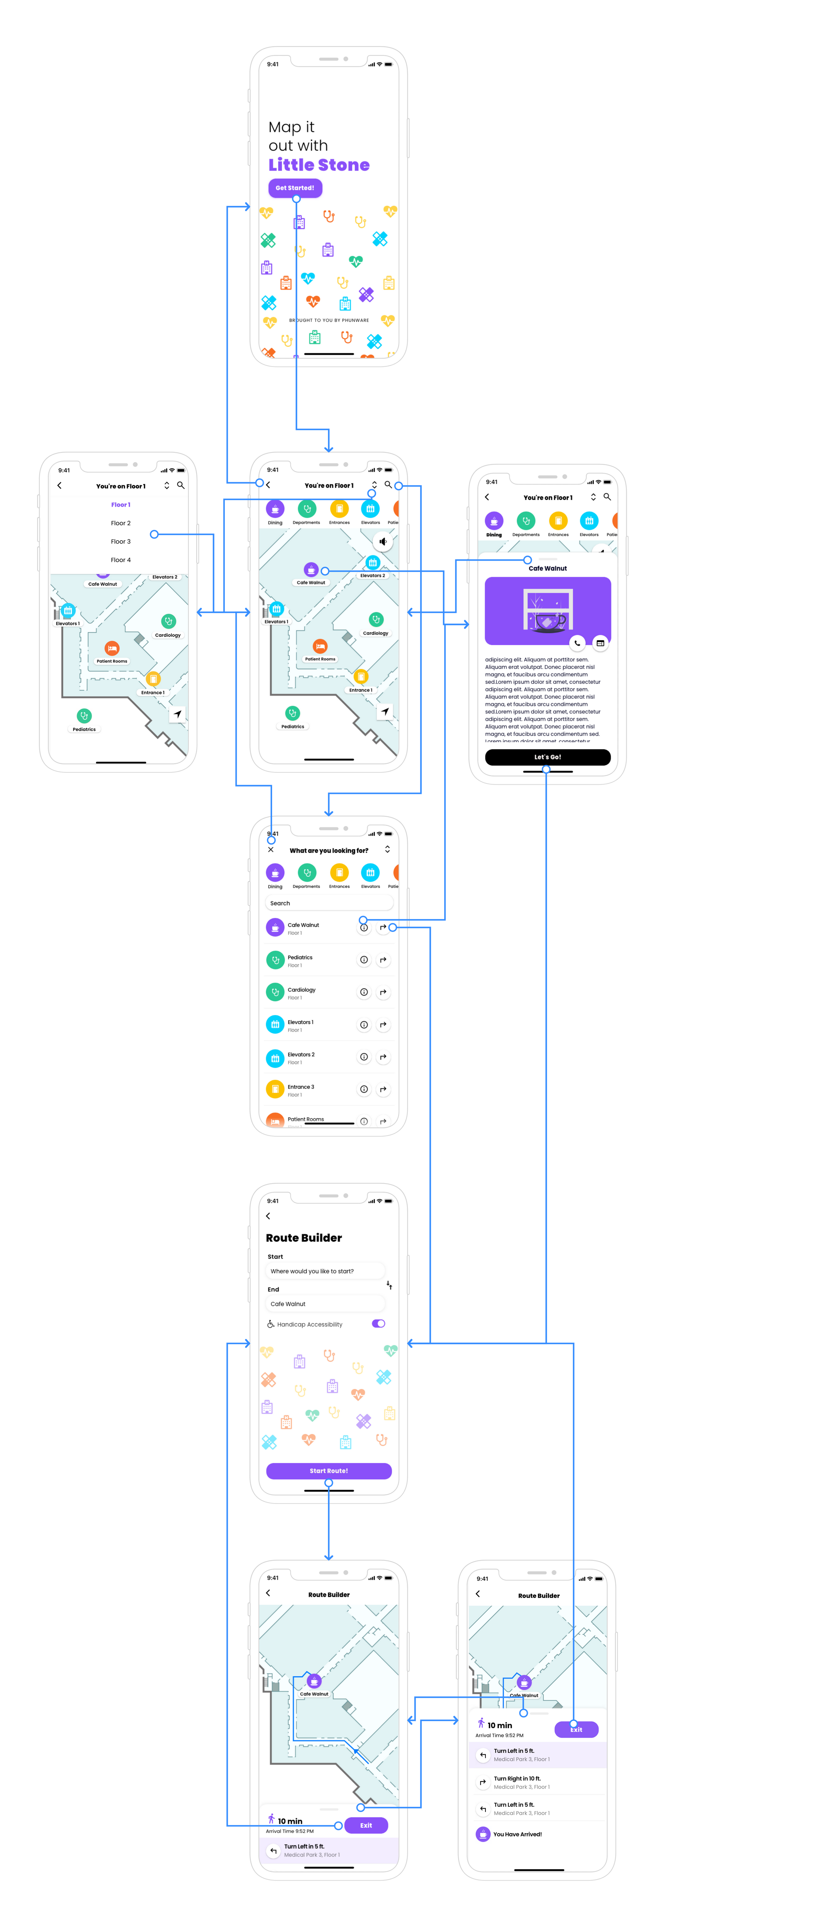The height and width of the screenshot is (1918, 817).
Task: Expand floor selector on central map screen
Action: 374,485
